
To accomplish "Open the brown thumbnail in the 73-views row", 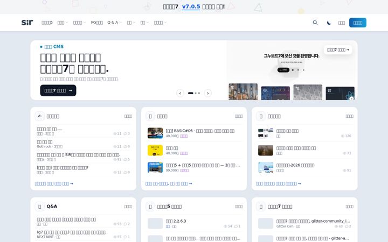I will [x=266, y=150].
